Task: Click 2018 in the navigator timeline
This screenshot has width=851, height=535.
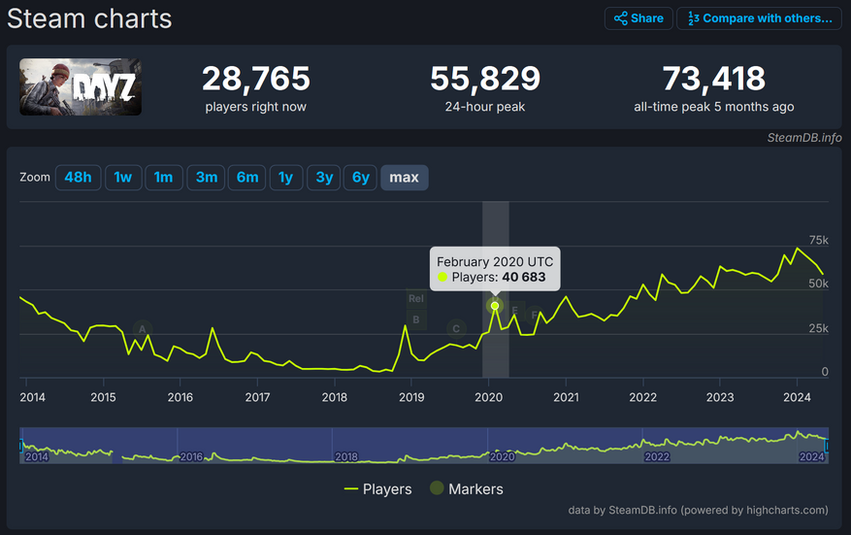Action: 346,456
